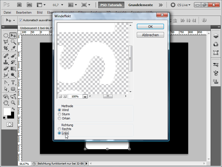This screenshot has height=167, width=222.
Task: Switch to Grundelemente workspace
Action: (141, 5)
